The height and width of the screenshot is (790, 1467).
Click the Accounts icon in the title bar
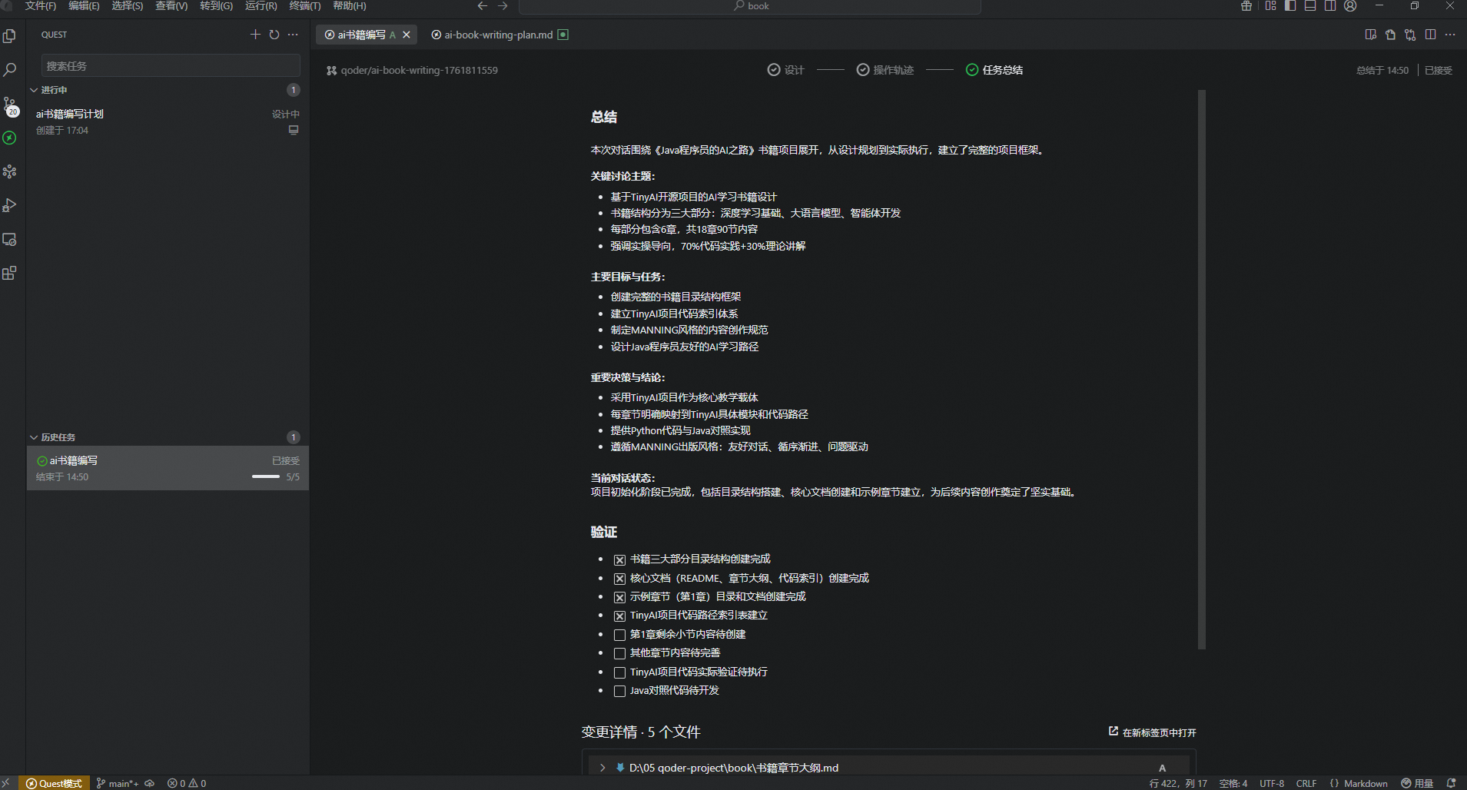pos(1350,6)
